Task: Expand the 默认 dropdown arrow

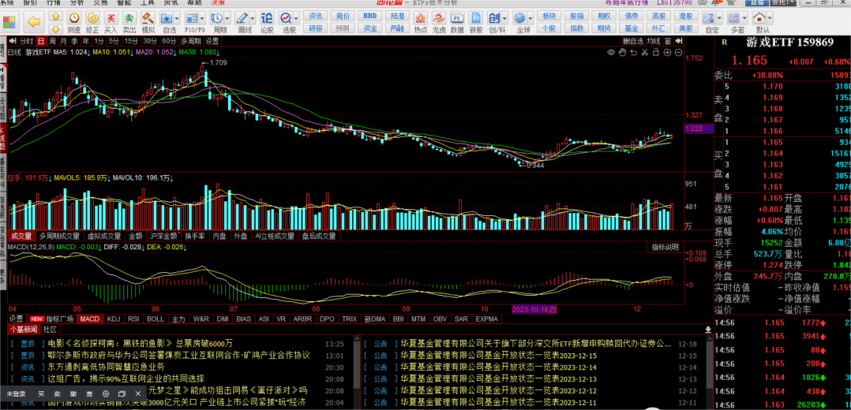Action: pyautogui.click(x=770, y=18)
